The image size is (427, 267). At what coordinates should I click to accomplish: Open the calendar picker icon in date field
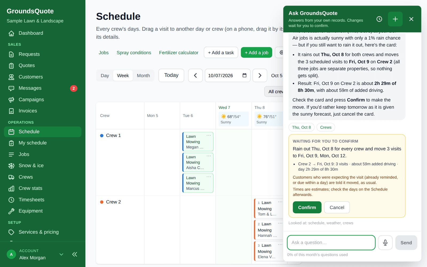click(244, 76)
